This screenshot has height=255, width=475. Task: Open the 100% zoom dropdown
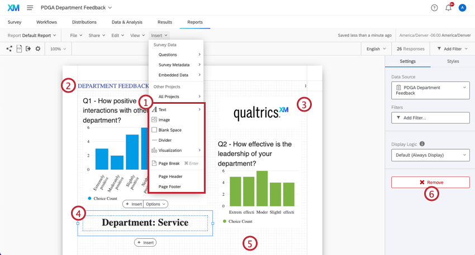[x=58, y=49]
